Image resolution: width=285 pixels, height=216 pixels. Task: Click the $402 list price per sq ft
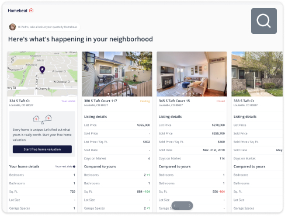coord(147,142)
